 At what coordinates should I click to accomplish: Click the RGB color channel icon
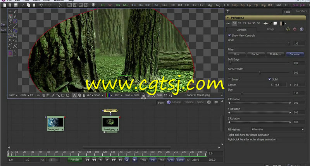tap(108, 95)
